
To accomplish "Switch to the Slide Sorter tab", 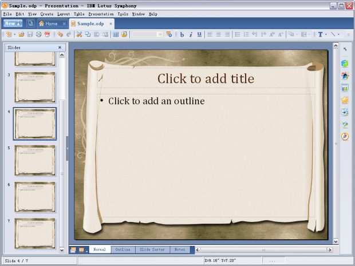I will coord(153,249).
